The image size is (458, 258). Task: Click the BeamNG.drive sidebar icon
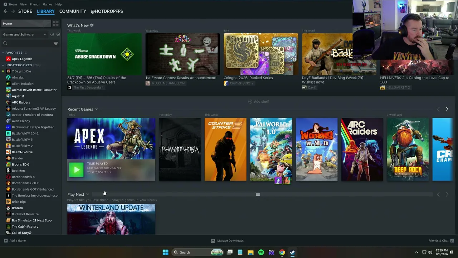[x=8, y=152]
